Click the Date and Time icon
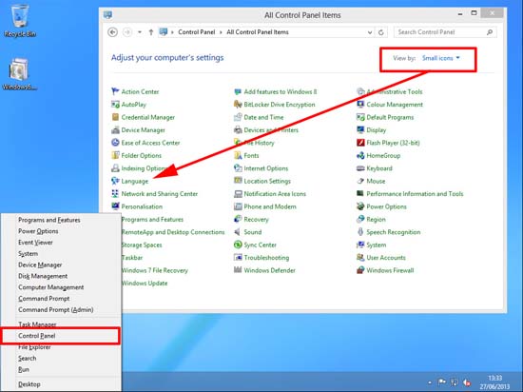The width and height of the screenshot is (523, 392). pos(238,117)
